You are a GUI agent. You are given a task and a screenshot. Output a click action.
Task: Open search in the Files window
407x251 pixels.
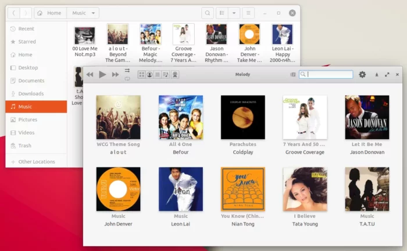[208, 13]
